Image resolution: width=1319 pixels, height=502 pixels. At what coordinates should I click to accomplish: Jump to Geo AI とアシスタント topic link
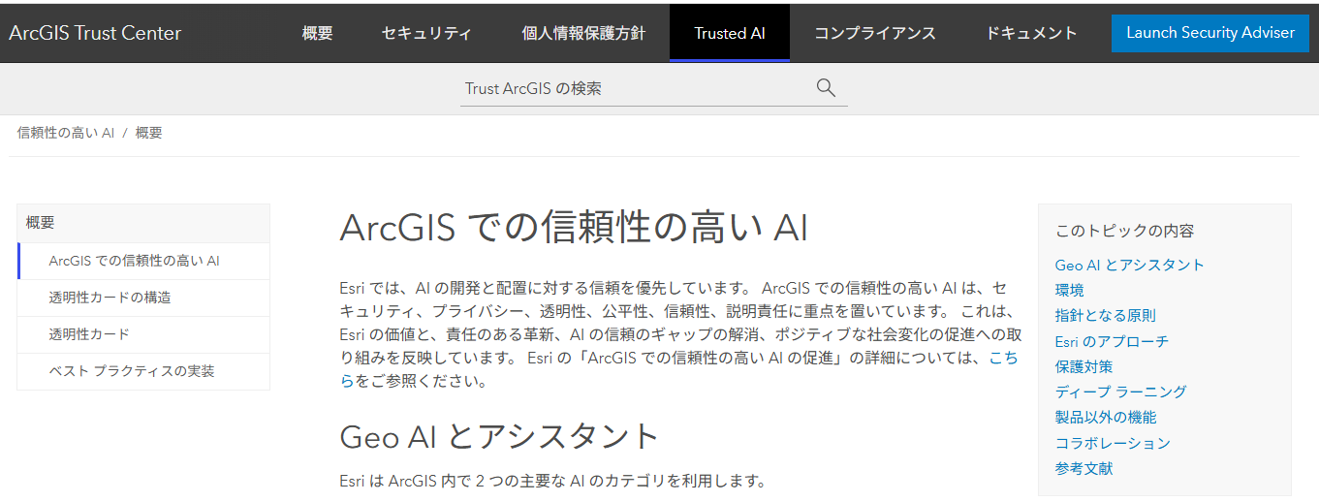click(x=1130, y=265)
